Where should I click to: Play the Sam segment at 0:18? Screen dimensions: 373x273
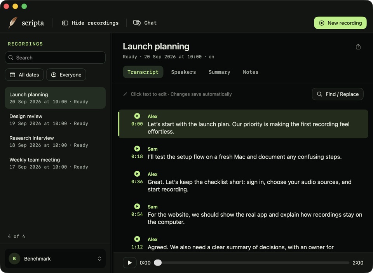(x=137, y=148)
